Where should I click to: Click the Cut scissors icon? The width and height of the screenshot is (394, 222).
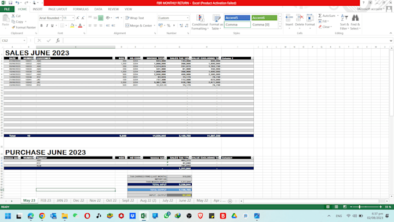point(13,16)
